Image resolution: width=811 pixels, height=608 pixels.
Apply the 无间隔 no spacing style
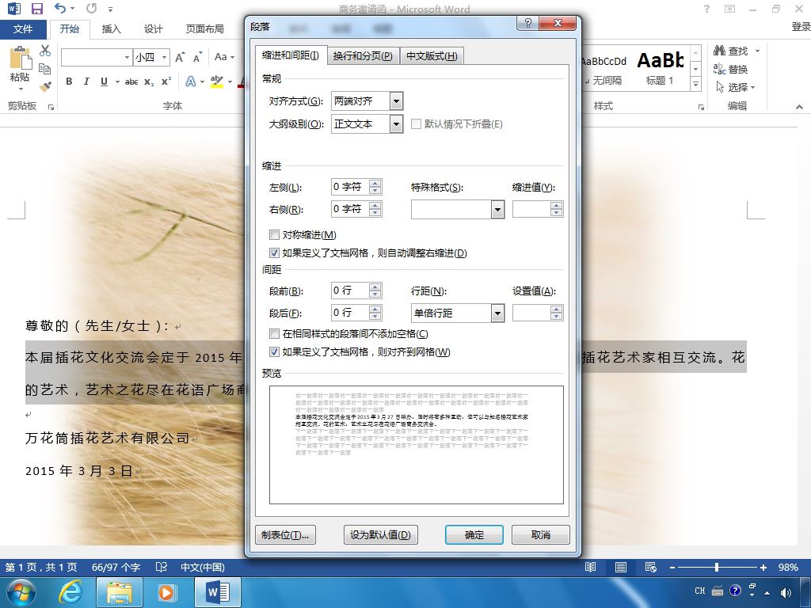coord(604,69)
